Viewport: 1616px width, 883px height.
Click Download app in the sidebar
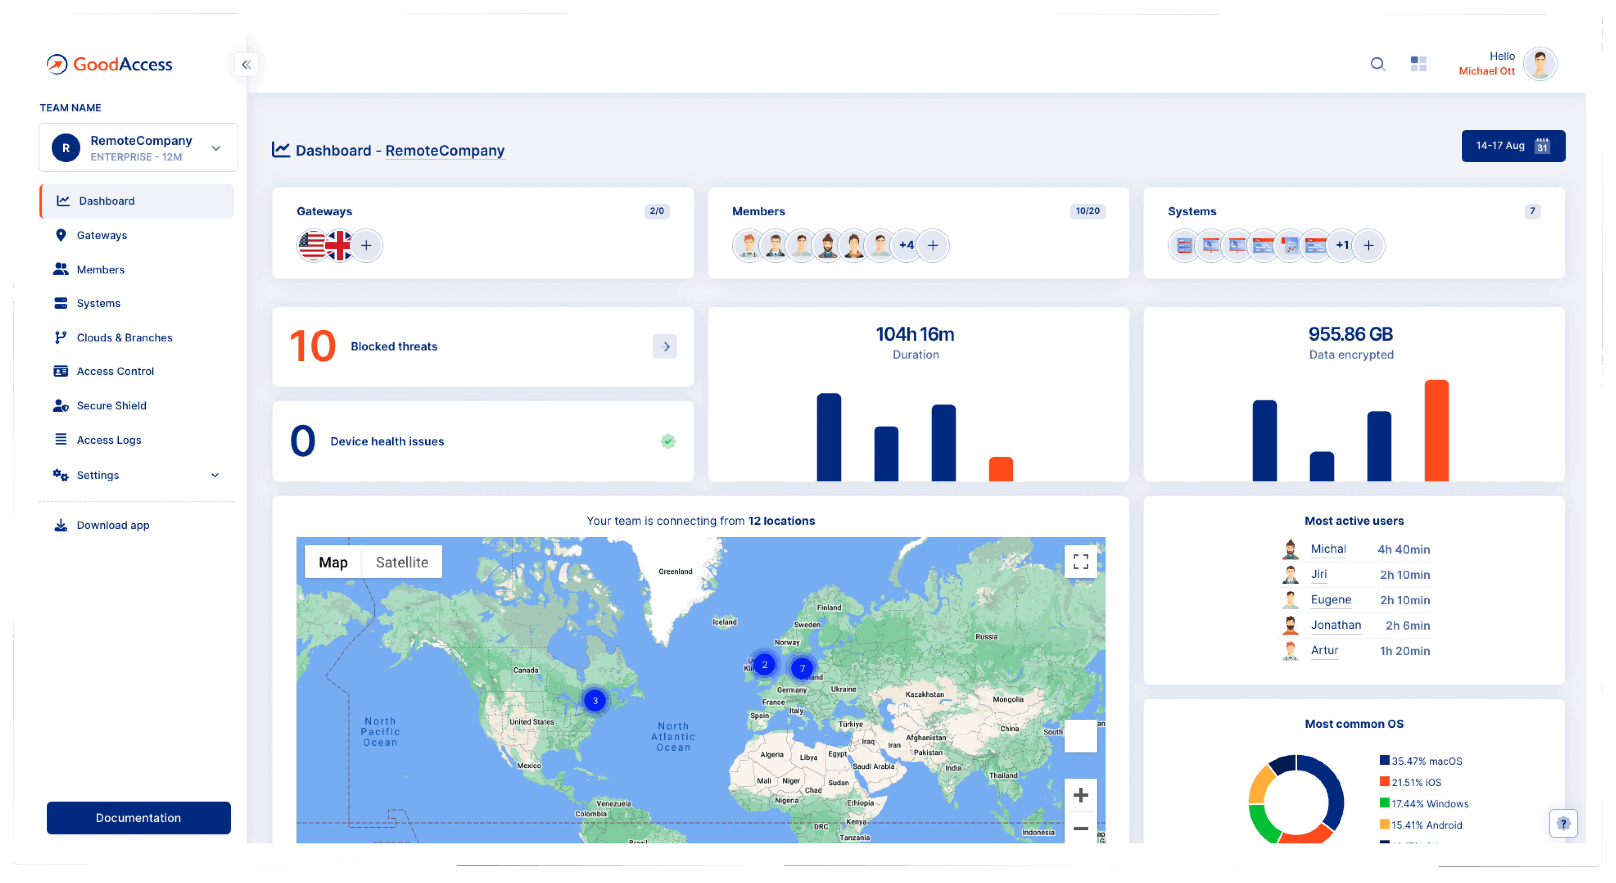113,526
